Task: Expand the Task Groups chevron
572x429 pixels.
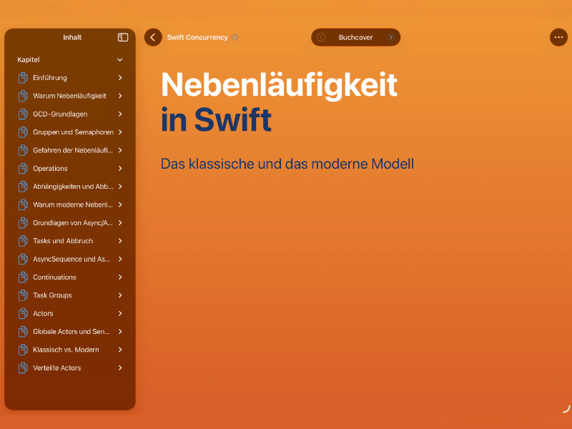Action: [x=120, y=295]
